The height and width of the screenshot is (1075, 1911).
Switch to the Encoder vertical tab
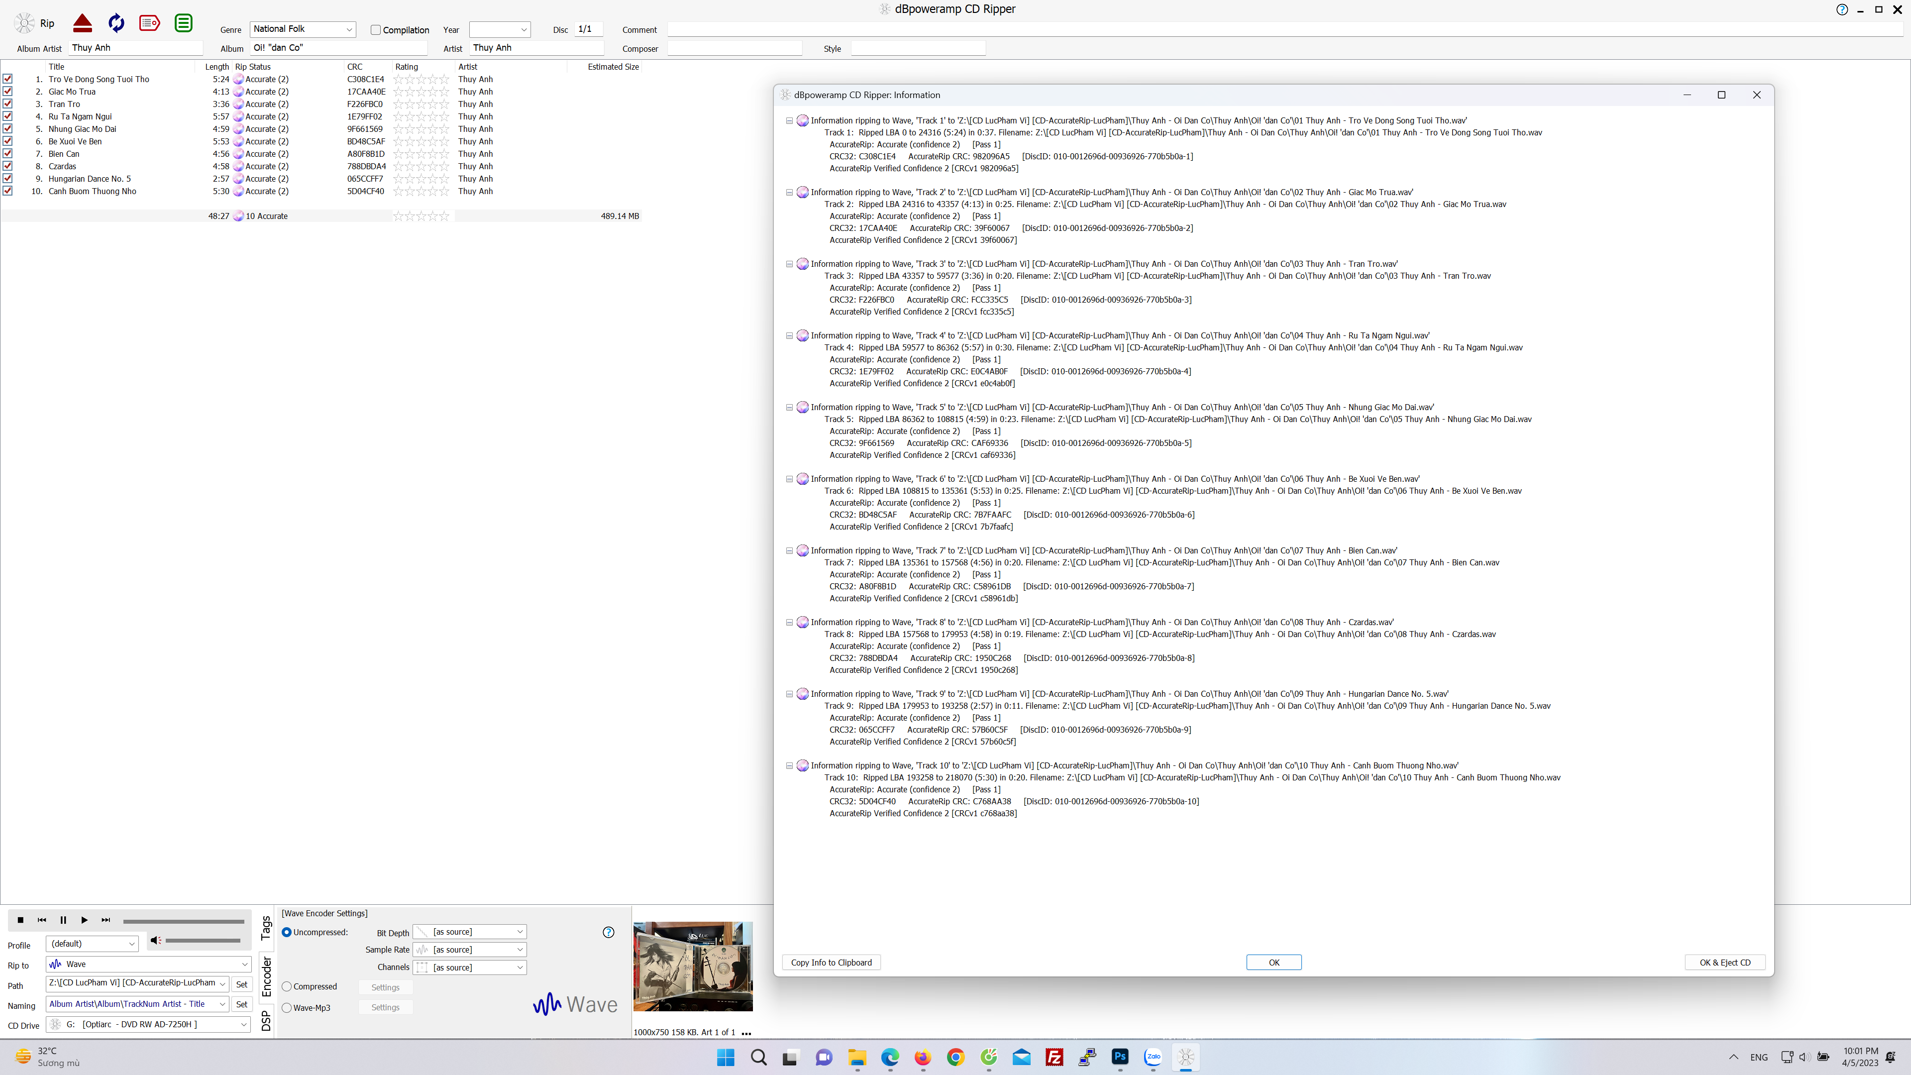click(x=266, y=976)
